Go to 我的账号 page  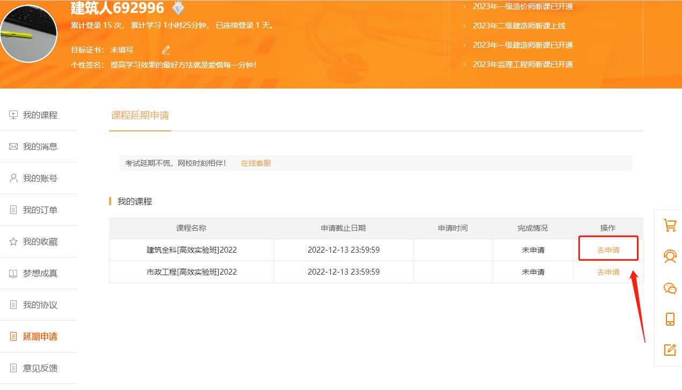[40, 178]
